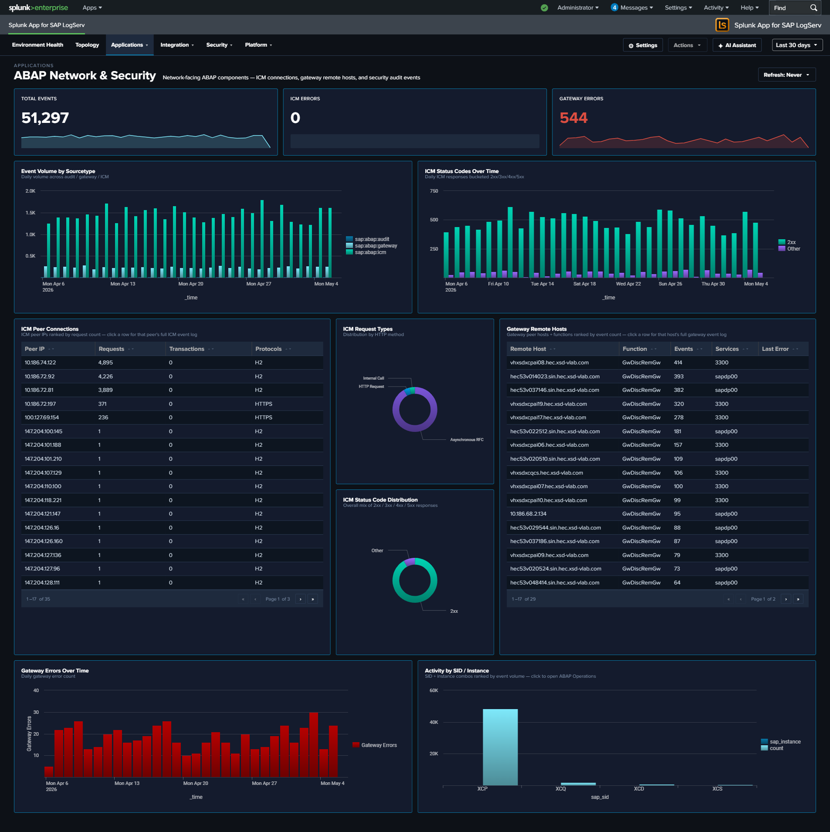Open the Splunk Settings menu in top bar
Viewport: 830px width, 832px height.
[678, 7]
